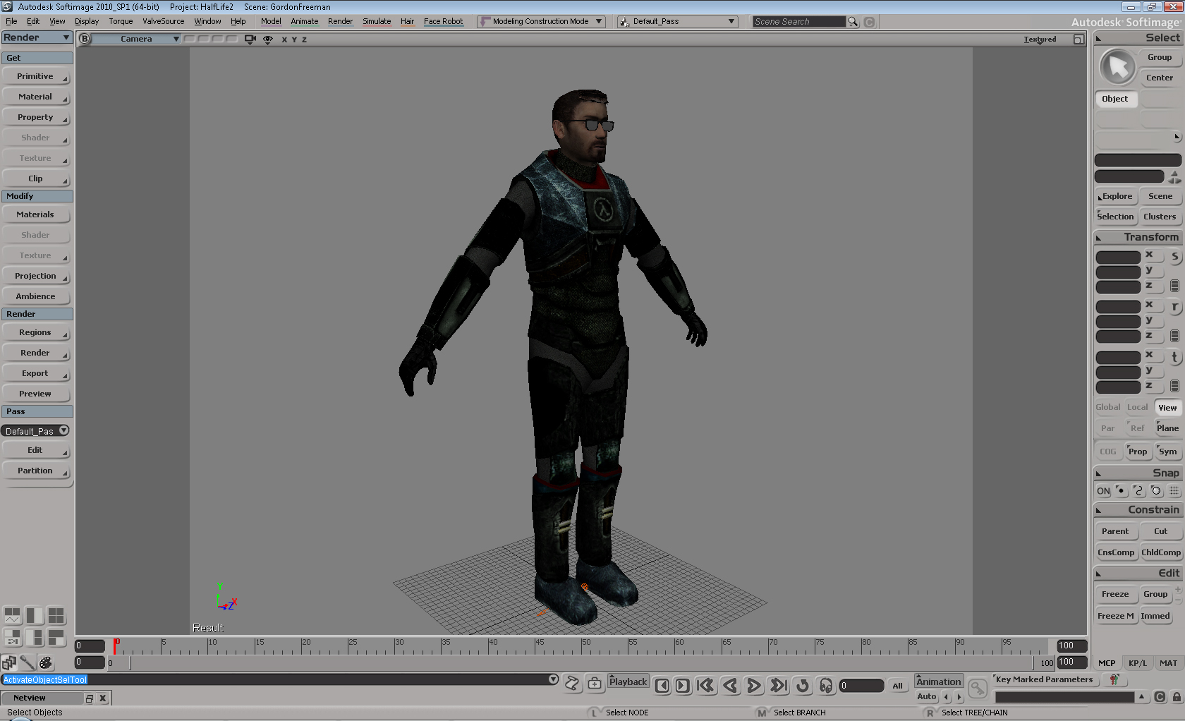Click the Explore button

[1115, 196]
